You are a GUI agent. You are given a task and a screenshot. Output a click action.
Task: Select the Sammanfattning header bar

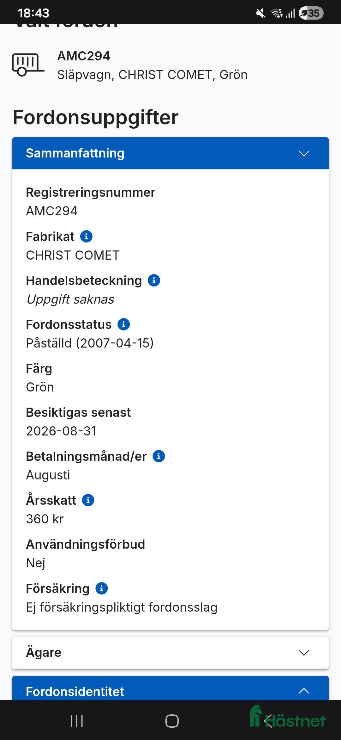170,154
